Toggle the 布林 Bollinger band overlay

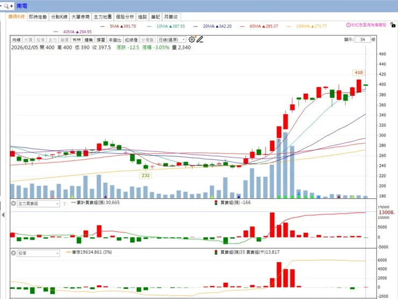click(77, 40)
